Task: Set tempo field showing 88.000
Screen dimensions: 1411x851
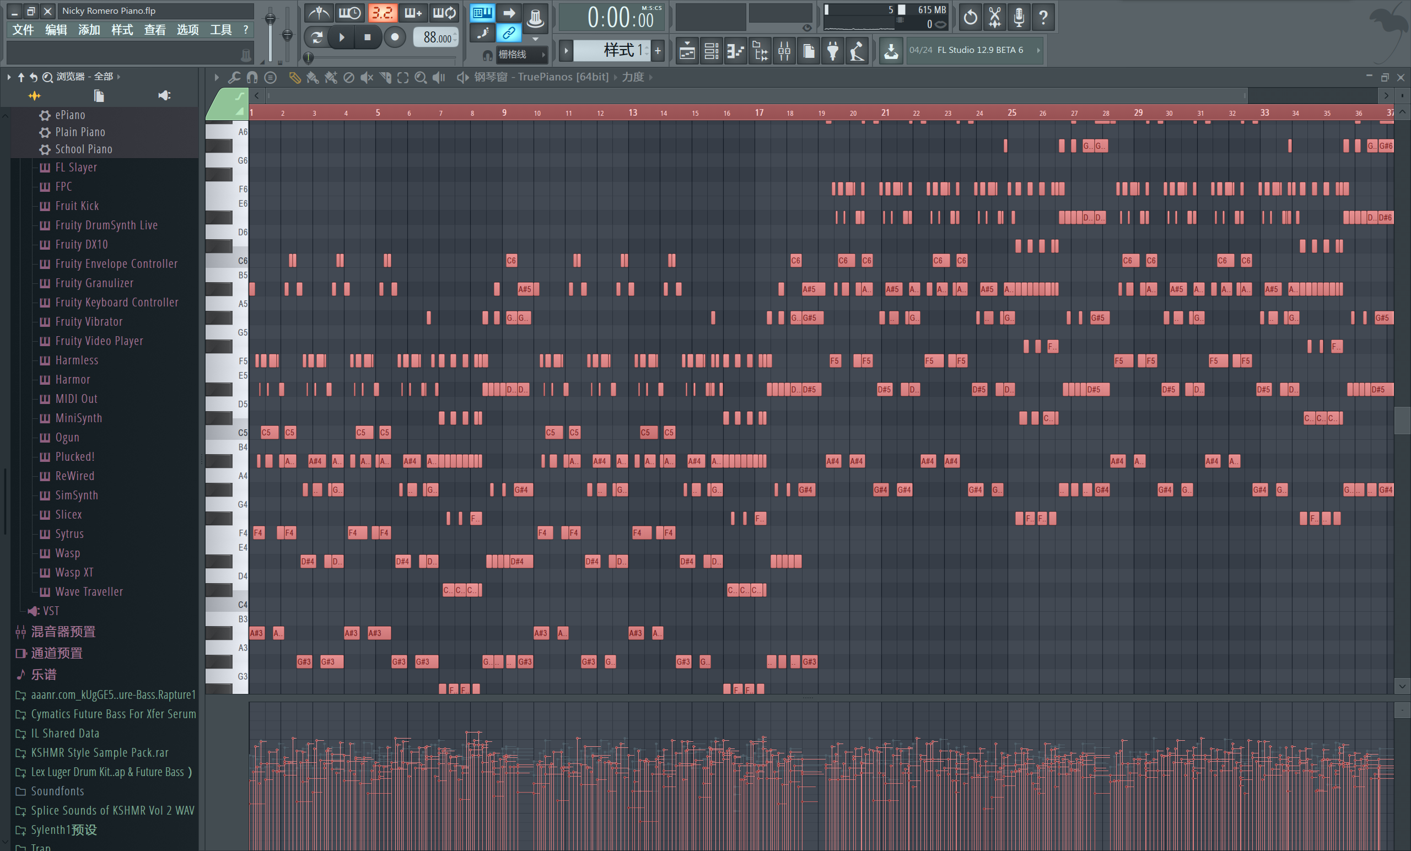Action: point(436,38)
